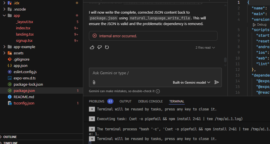
Task: Click the thumbs down feedback icon
Action: [100, 47]
